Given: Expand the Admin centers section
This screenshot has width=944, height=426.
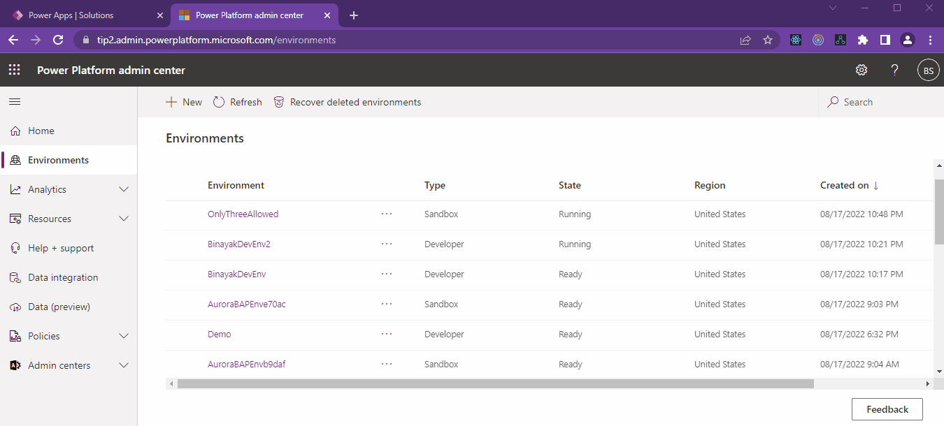Looking at the screenshot, I should click(x=59, y=365).
